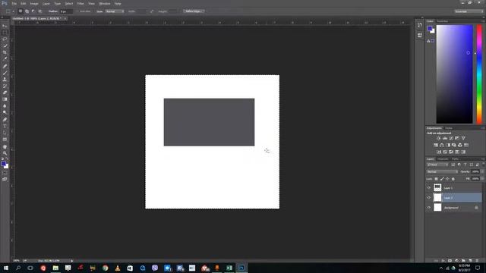
Task: Click delete layer trash button
Action: (477, 261)
